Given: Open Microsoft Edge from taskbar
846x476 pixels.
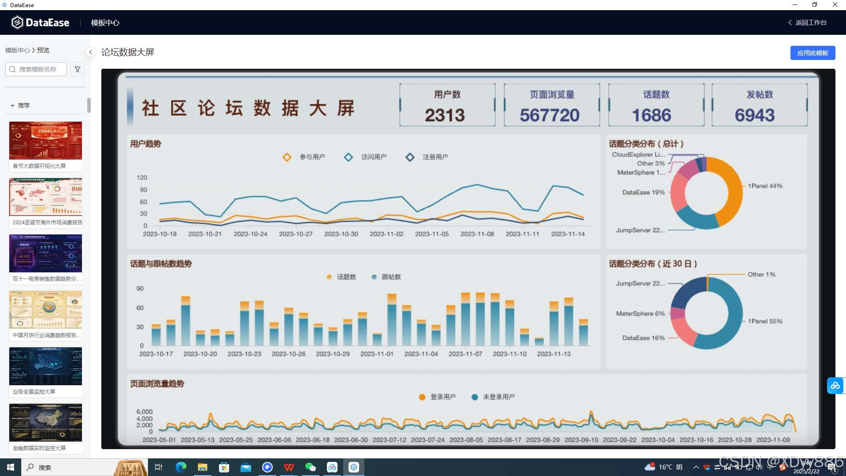Looking at the screenshot, I should [181, 467].
